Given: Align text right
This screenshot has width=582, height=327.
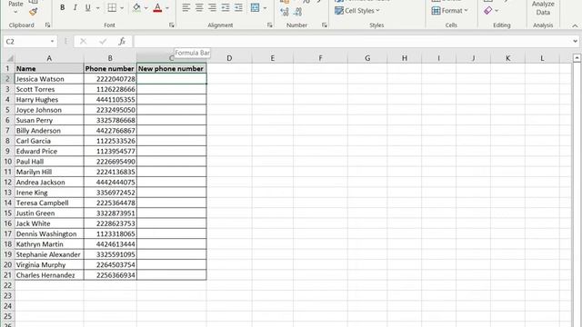Looking at the screenshot, I should tap(212, 7).
